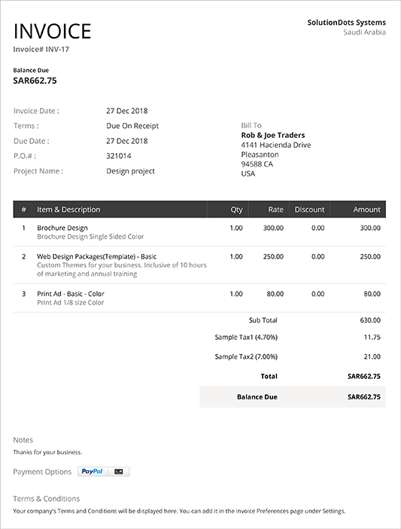Select the Web Design Packages(Template) - Basic item
This screenshot has height=529, width=401.
(x=96, y=256)
